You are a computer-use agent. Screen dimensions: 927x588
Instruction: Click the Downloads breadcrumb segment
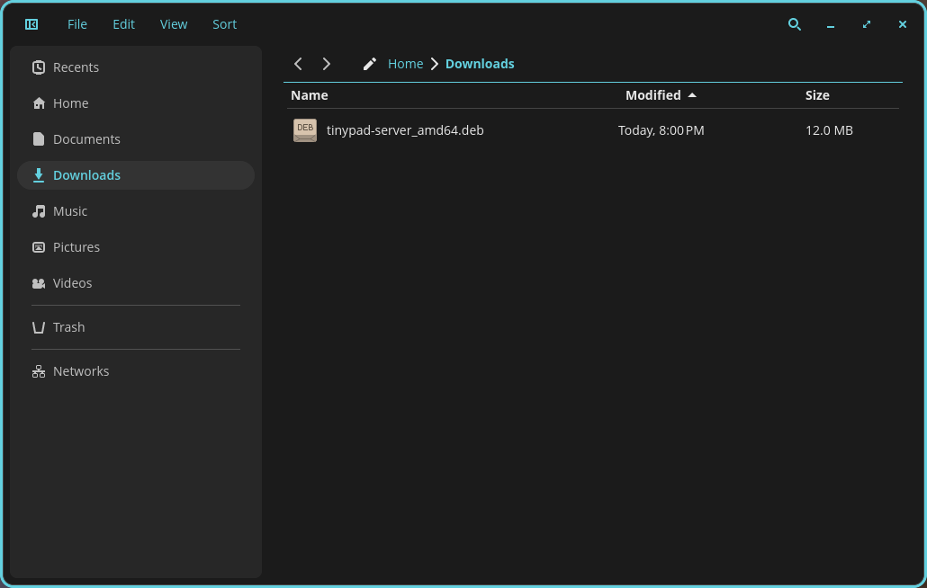pos(480,64)
